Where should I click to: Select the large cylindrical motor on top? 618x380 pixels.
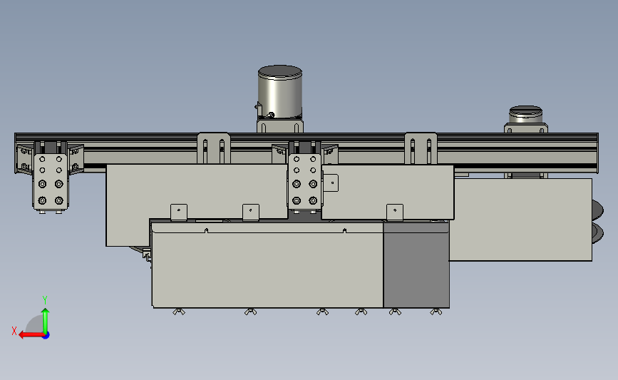pyautogui.click(x=280, y=92)
